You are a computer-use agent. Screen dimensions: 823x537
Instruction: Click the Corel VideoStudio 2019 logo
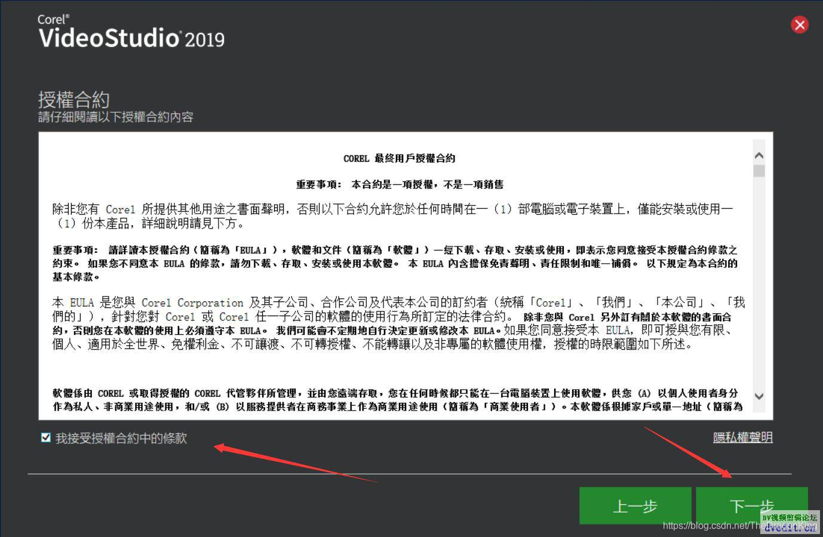[131, 32]
